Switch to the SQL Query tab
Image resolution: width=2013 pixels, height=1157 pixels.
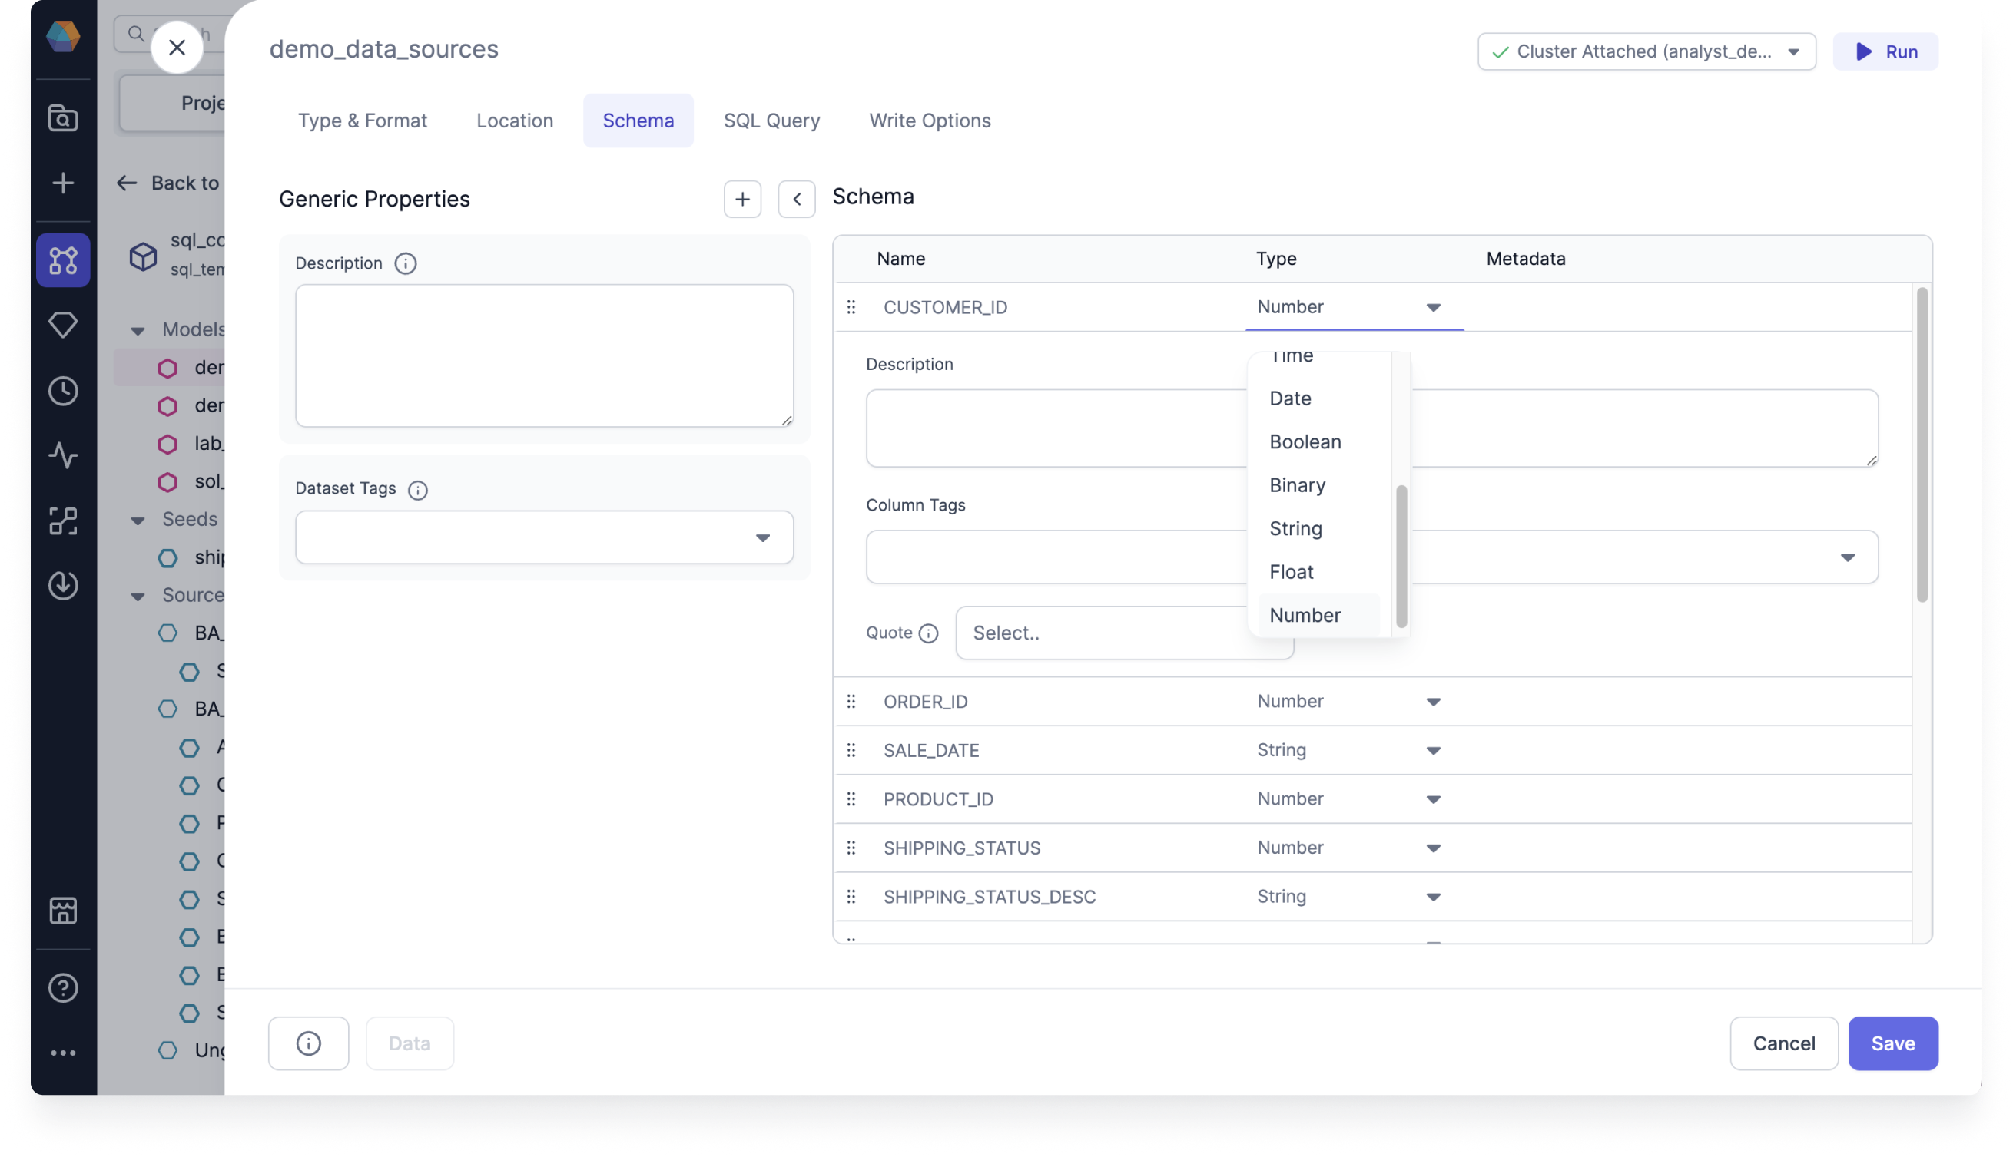click(770, 121)
